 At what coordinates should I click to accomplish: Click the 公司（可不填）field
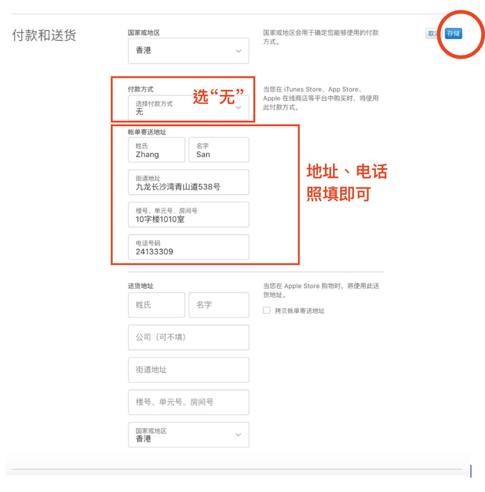pos(188,337)
